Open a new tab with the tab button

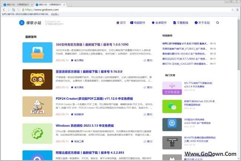(69, 5)
